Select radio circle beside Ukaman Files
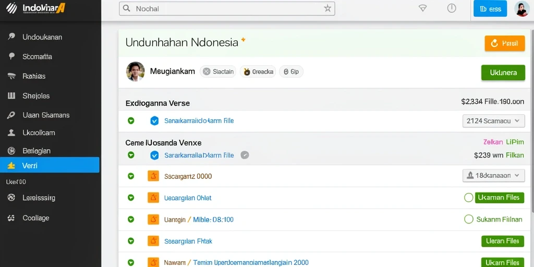 (x=469, y=198)
